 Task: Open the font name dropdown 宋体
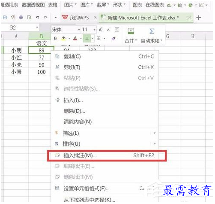(x=66, y=30)
